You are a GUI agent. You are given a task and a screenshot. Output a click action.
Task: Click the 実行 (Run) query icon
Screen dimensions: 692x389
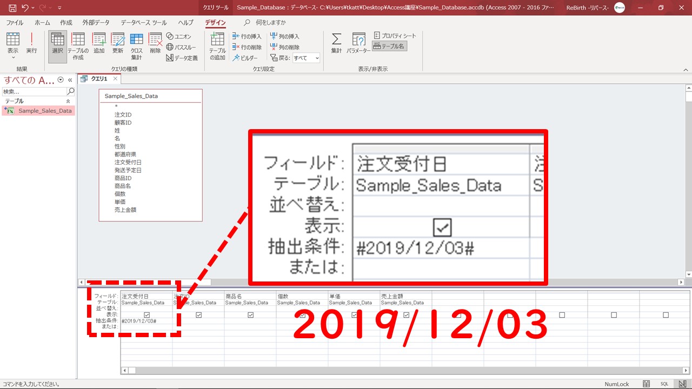pyautogui.click(x=31, y=42)
